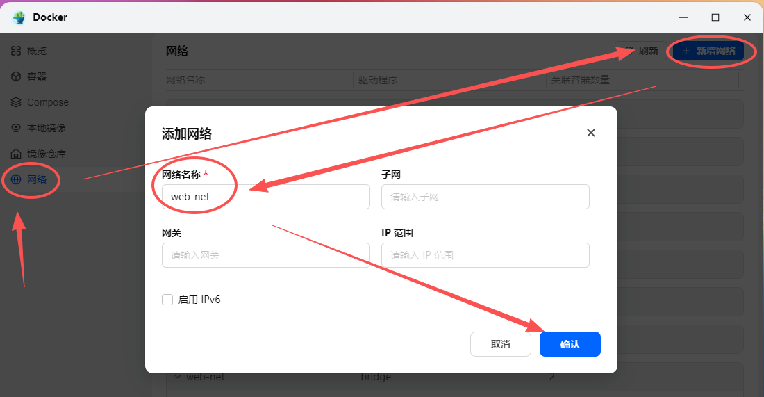Viewport: 764px width, 397px height.
Task: Enable the 启用 IPv6 checkbox
Action: click(167, 300)
